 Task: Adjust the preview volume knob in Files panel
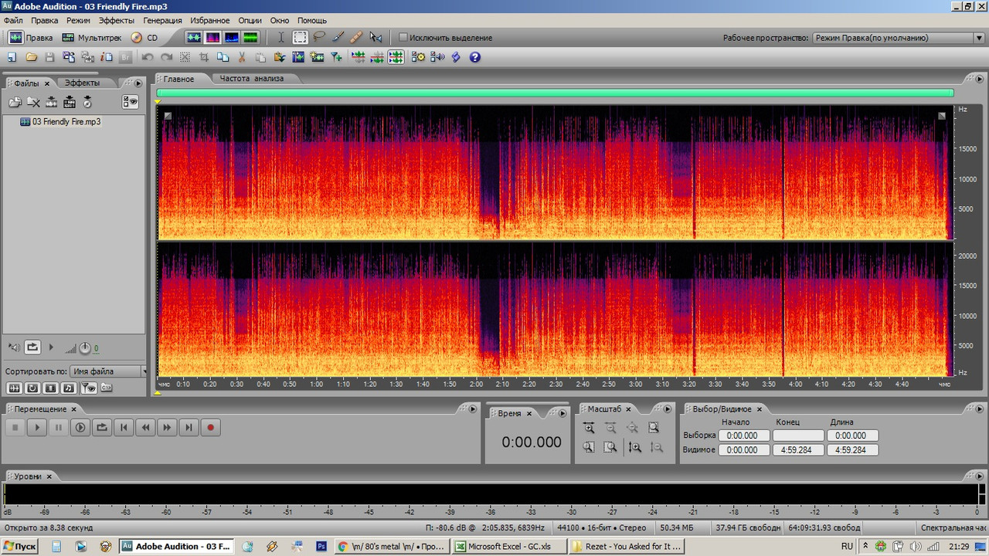85,348
